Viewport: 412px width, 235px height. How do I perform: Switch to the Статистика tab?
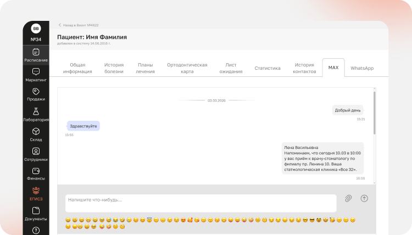point(268,68)
